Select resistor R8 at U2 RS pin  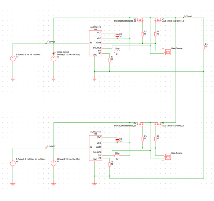[110, 165]
